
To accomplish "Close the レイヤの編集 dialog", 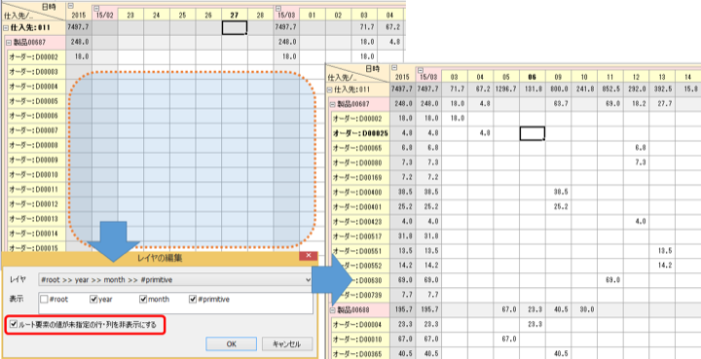I will (x=309, y=256).
